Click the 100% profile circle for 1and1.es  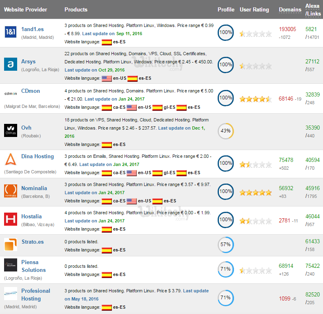point(226,33)
